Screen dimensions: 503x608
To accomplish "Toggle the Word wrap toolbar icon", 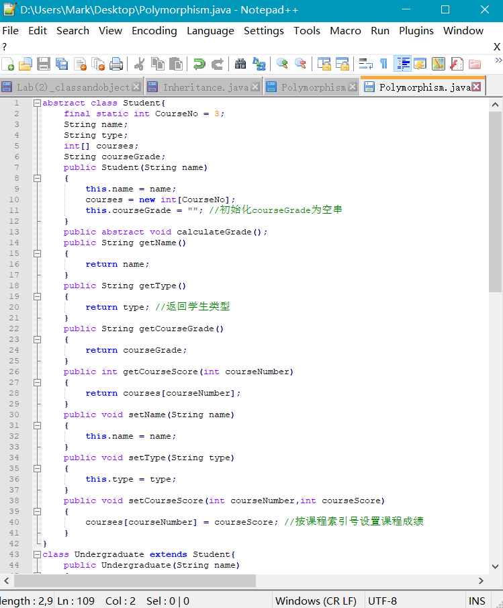I will coord(365,64).
